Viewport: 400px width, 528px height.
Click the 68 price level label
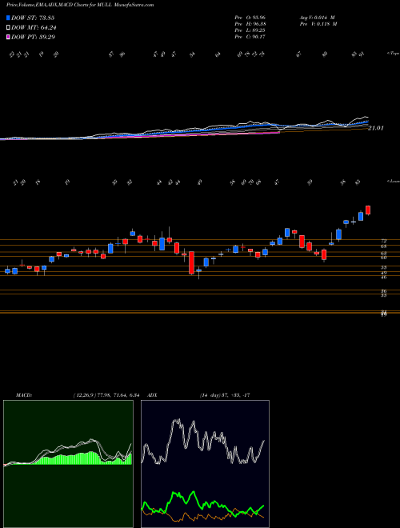pyautogui.click(x=383, y=246)
